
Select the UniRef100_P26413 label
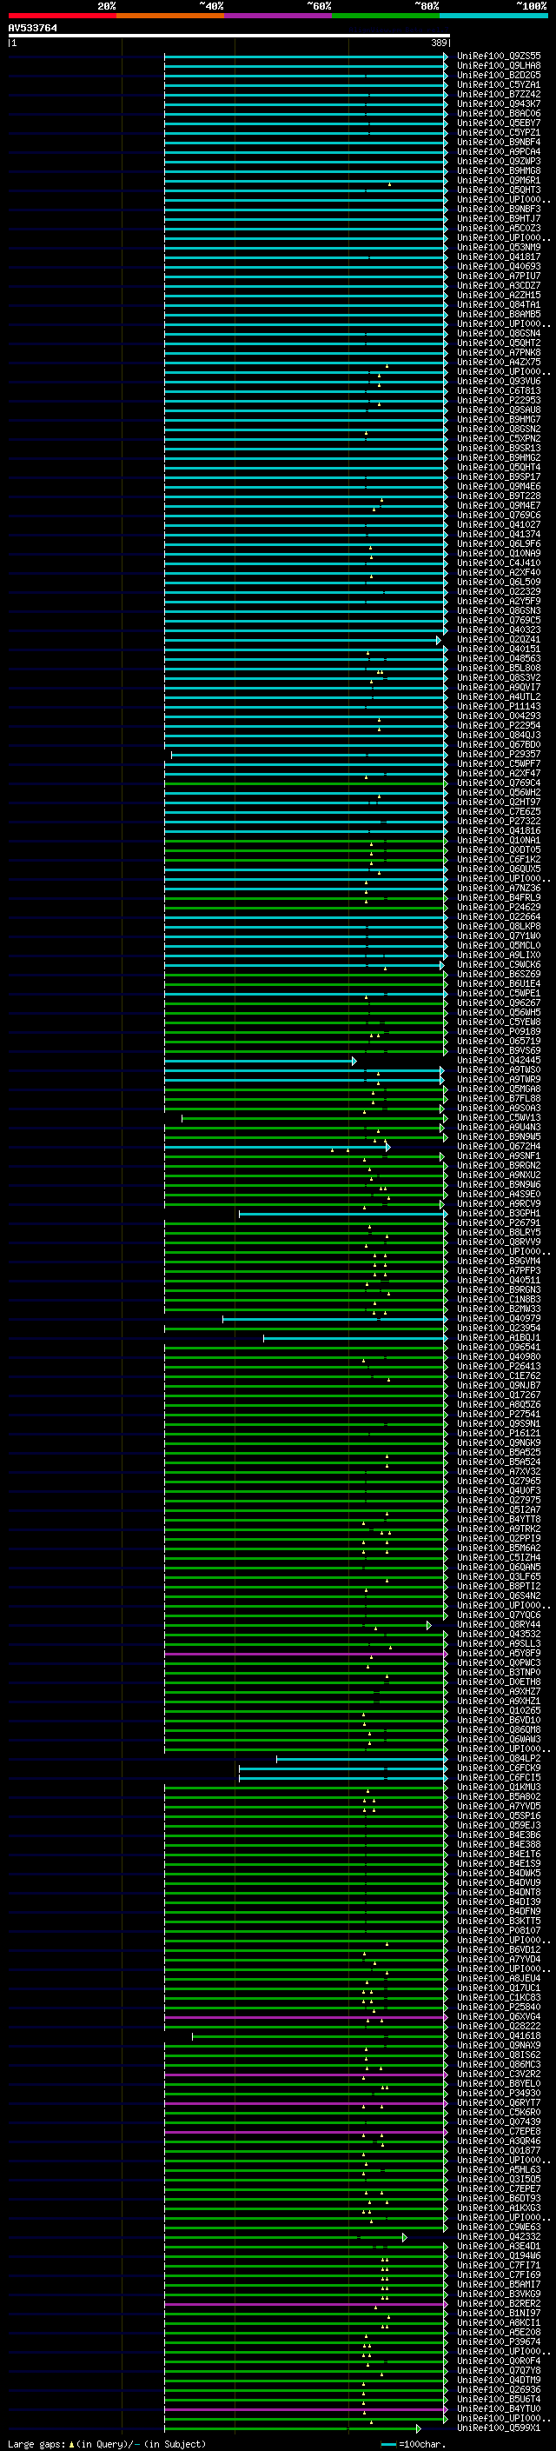coord(499,1368)
